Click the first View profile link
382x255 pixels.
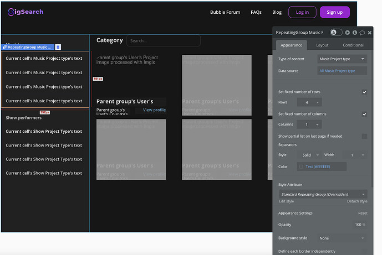pyautogui.click(x=154, y=110)
